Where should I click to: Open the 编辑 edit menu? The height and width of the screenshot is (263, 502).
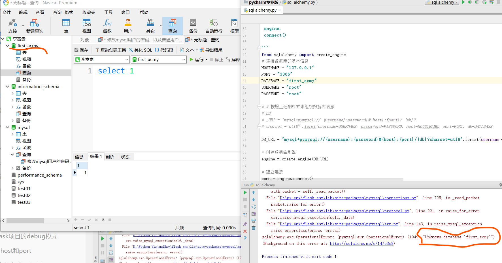pos(23,12)
